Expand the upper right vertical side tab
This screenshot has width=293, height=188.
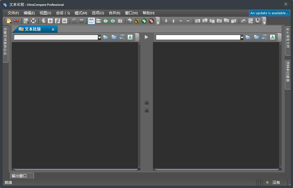coord(288,41)
